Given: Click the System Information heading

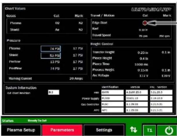Looking at the screenshot, I should 21,88.
